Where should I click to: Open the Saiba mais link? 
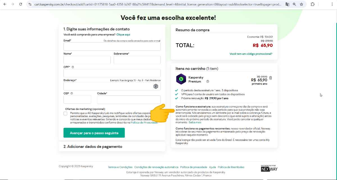coord(195,122)
